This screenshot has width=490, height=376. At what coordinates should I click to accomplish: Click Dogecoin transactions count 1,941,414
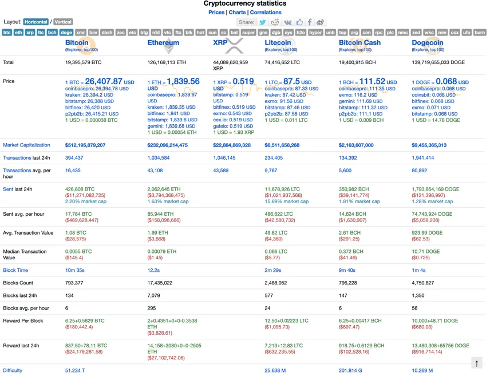423,158
